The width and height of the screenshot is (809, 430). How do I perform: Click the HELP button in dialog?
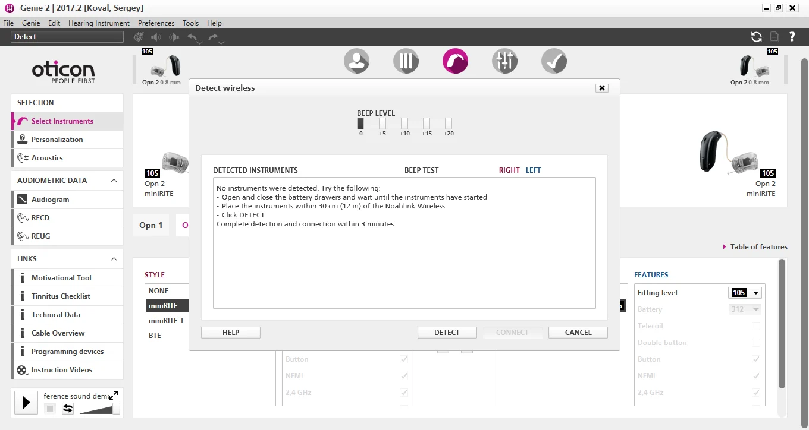pos(231,333)
